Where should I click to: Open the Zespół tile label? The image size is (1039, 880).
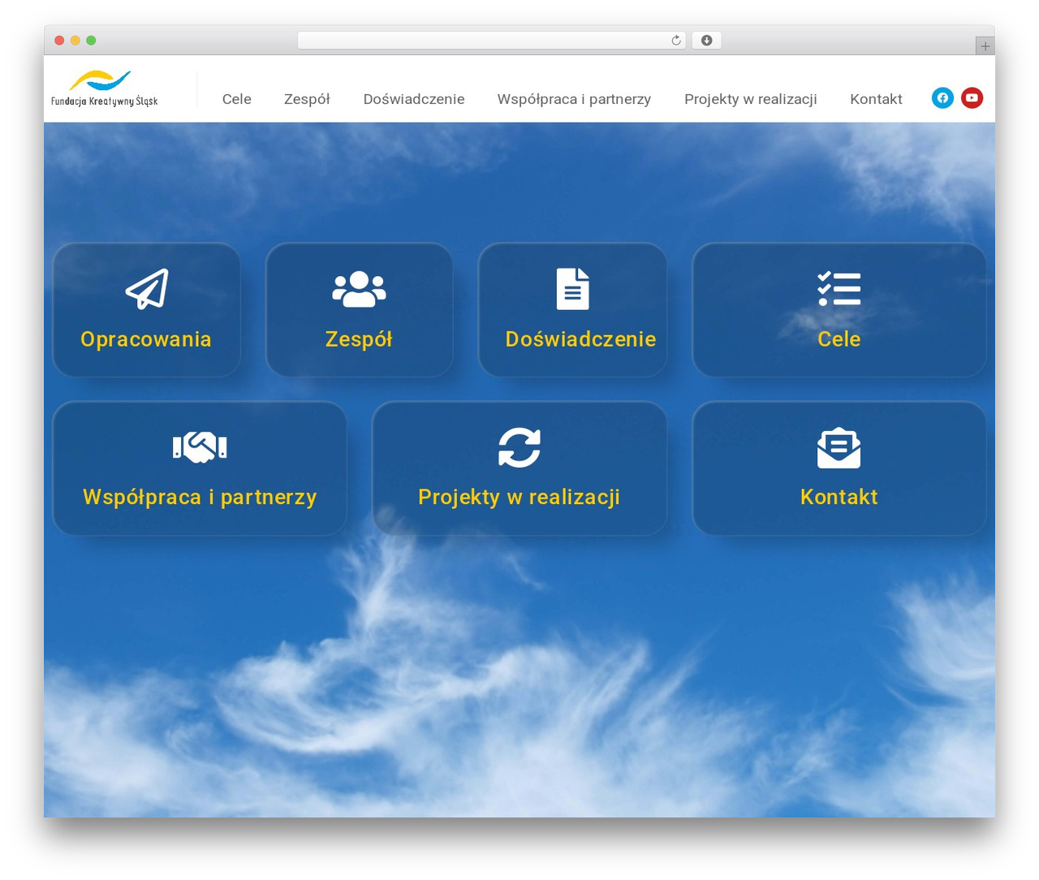[359, 339]
